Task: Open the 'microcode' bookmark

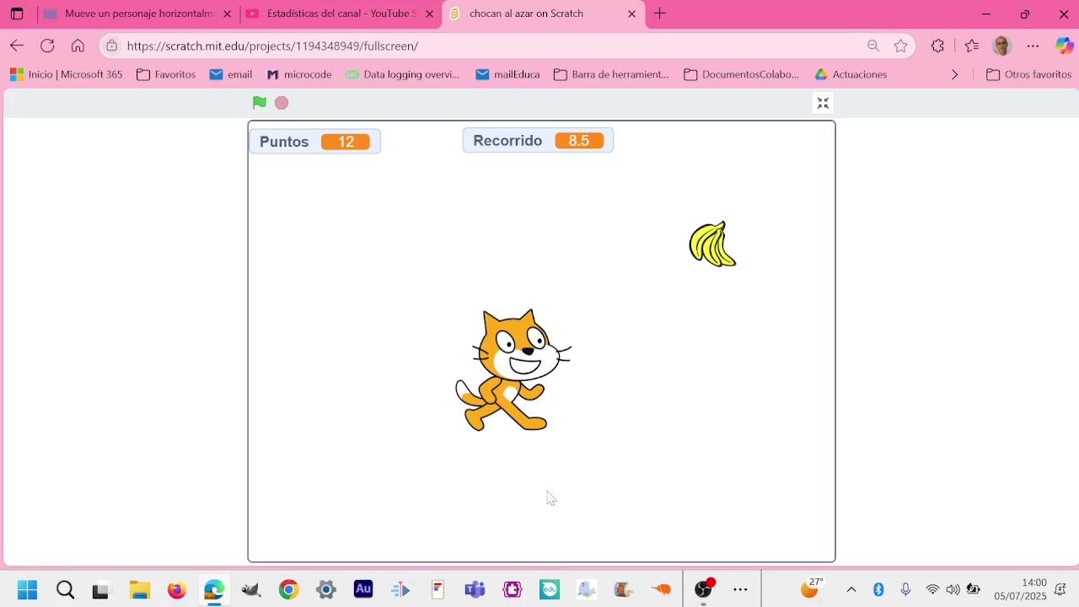Action: pos(299,74)
